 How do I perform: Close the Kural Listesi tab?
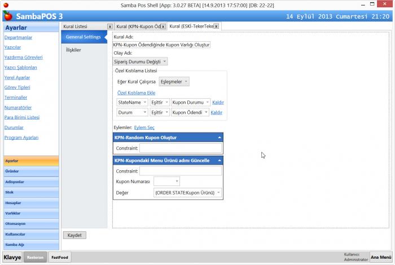109,26
